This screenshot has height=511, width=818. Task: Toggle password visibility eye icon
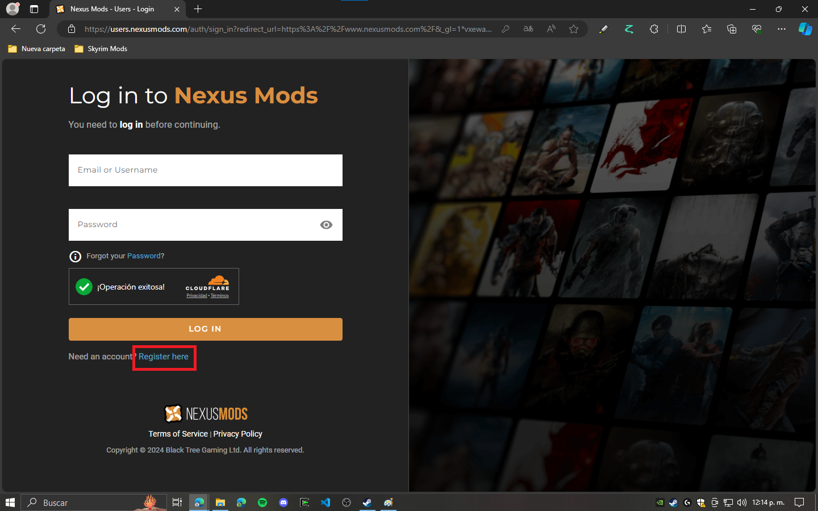pos(326,225)
